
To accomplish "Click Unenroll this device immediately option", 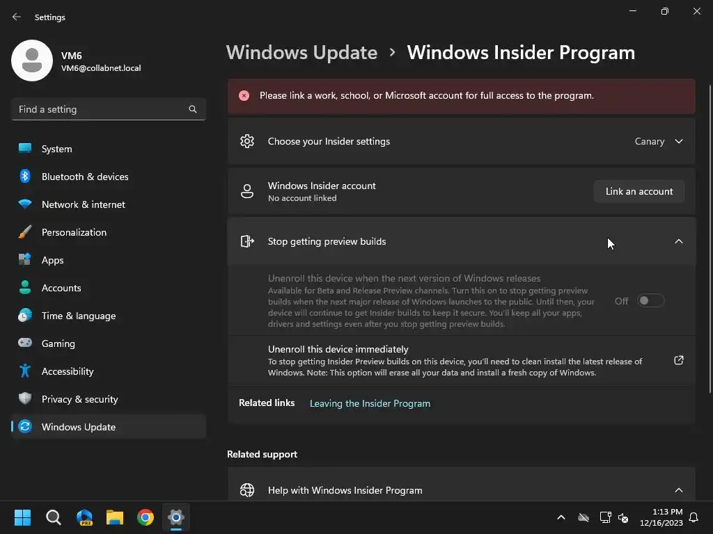I will [x=462, y=361].
